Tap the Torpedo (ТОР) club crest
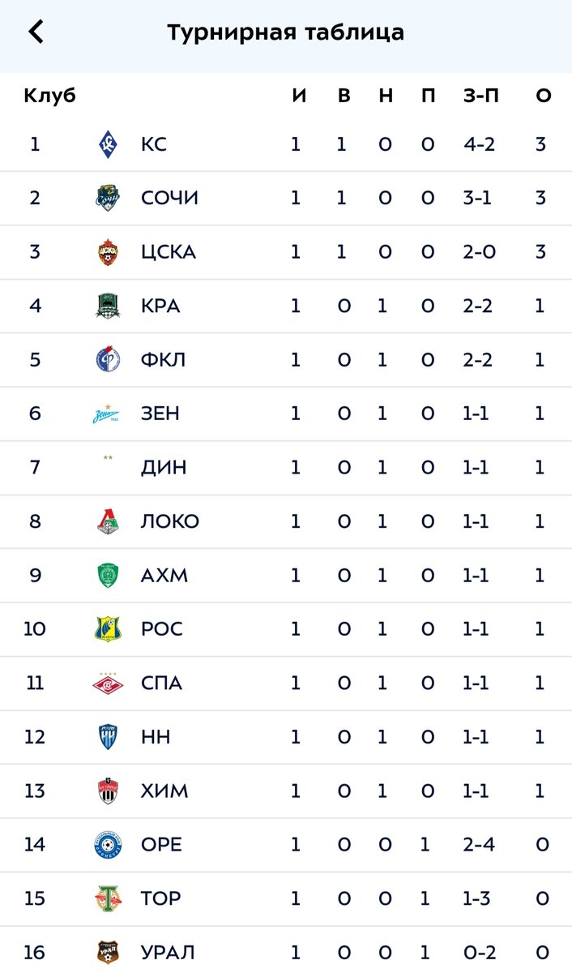572x973 pixels. (108, 898)
